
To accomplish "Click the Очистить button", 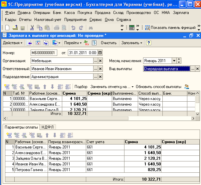I will point(109,43).
